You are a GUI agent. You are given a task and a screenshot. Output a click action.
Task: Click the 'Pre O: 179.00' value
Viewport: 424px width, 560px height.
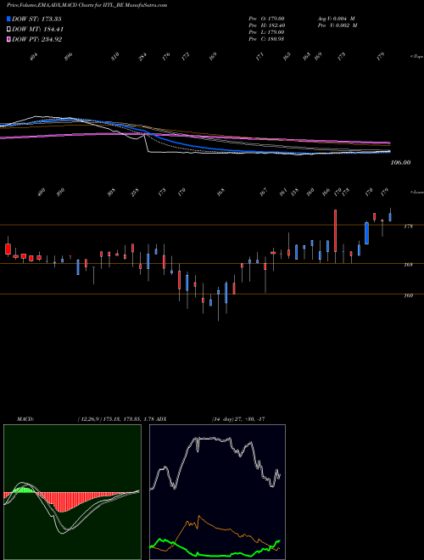(x=266, y=19)
